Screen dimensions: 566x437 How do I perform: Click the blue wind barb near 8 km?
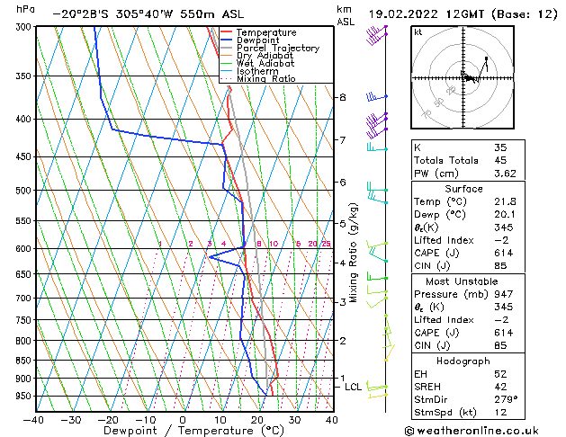pyautogui.click(x=377, y=96)
